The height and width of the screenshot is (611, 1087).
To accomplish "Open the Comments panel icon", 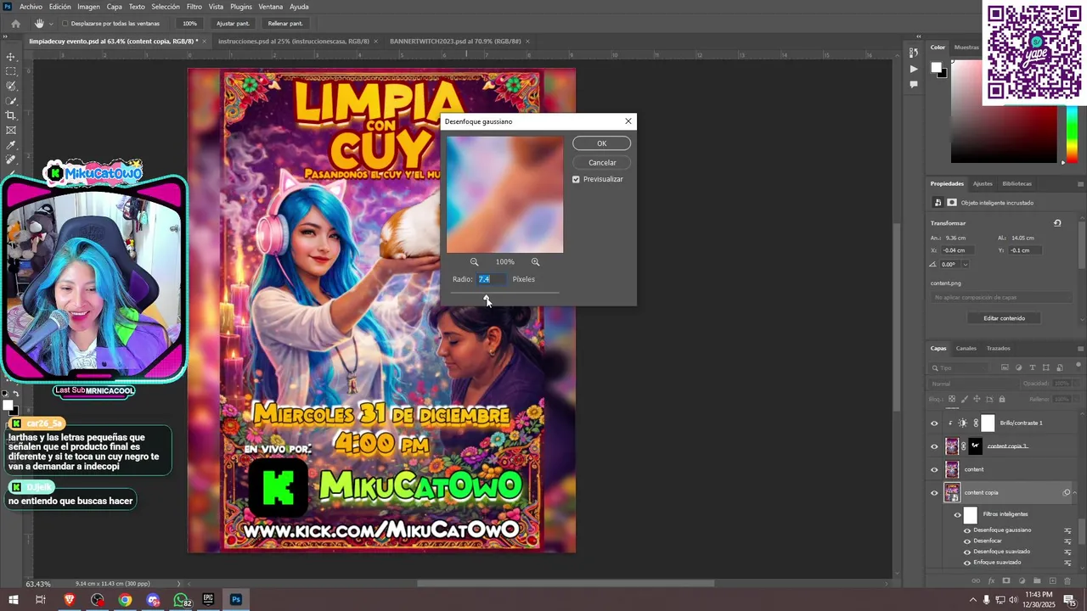I will point(914,84).
